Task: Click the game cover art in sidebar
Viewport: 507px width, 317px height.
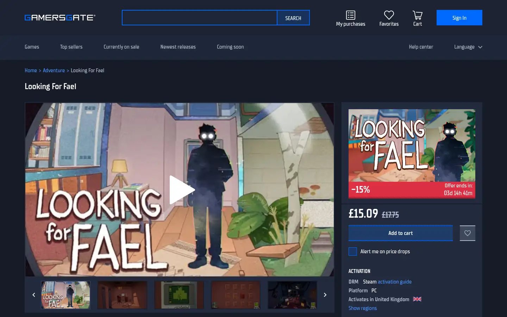Action: click(412, 145)
